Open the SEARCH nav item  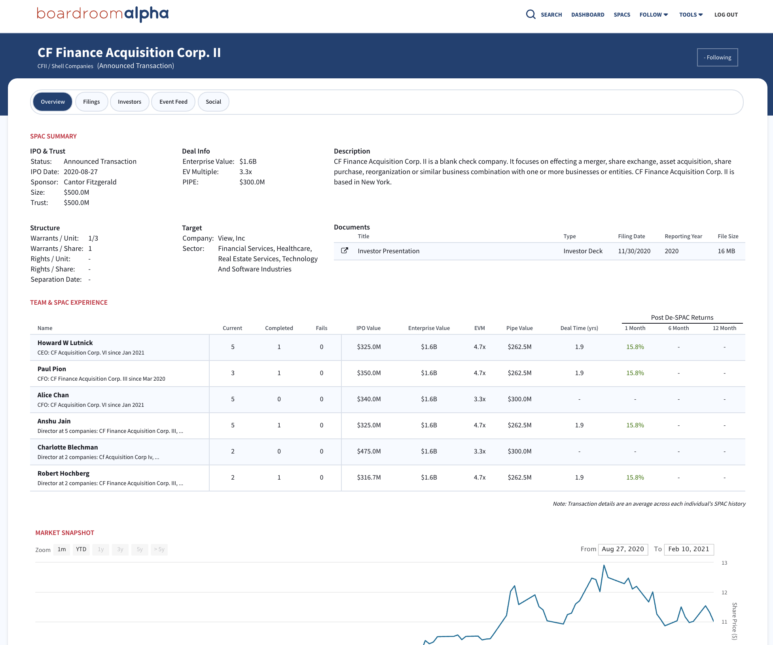point(551,15)
